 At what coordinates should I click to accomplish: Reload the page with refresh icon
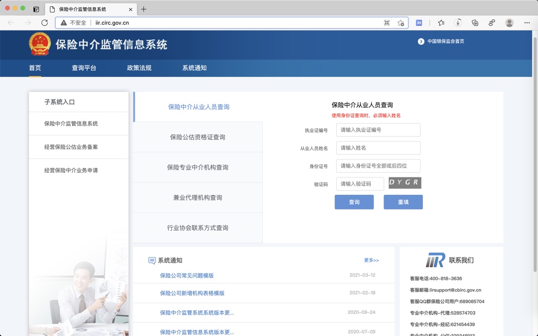45,23
